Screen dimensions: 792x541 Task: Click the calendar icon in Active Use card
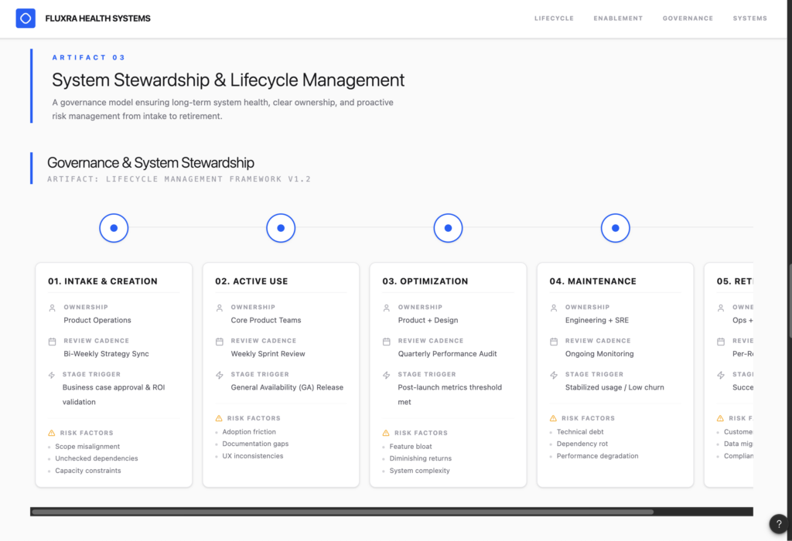219,342
